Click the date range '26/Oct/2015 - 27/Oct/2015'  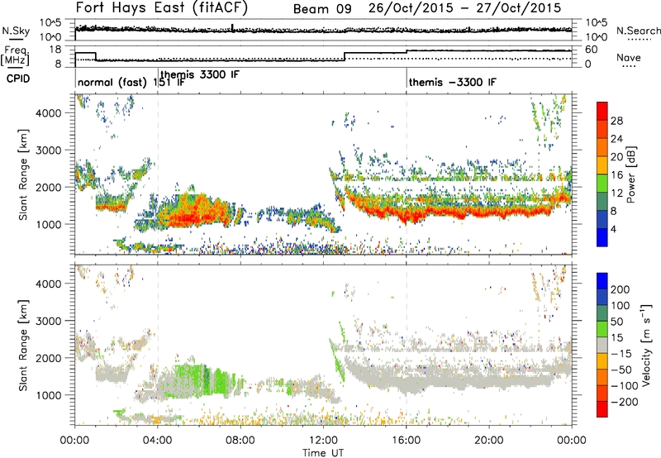(x=464, y=8)
